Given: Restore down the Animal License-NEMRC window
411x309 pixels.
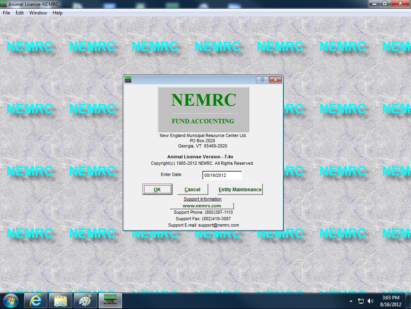Looking at the screenshot, I should 385,4.
